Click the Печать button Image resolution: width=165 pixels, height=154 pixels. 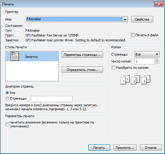99,147
